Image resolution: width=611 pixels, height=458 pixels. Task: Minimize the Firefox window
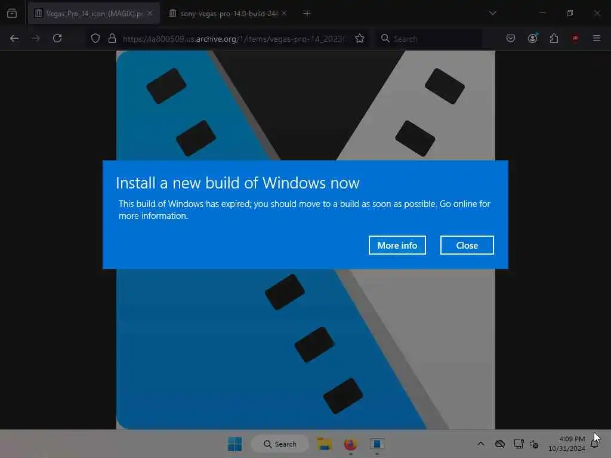pyautogui.click(x=542, y=13)
